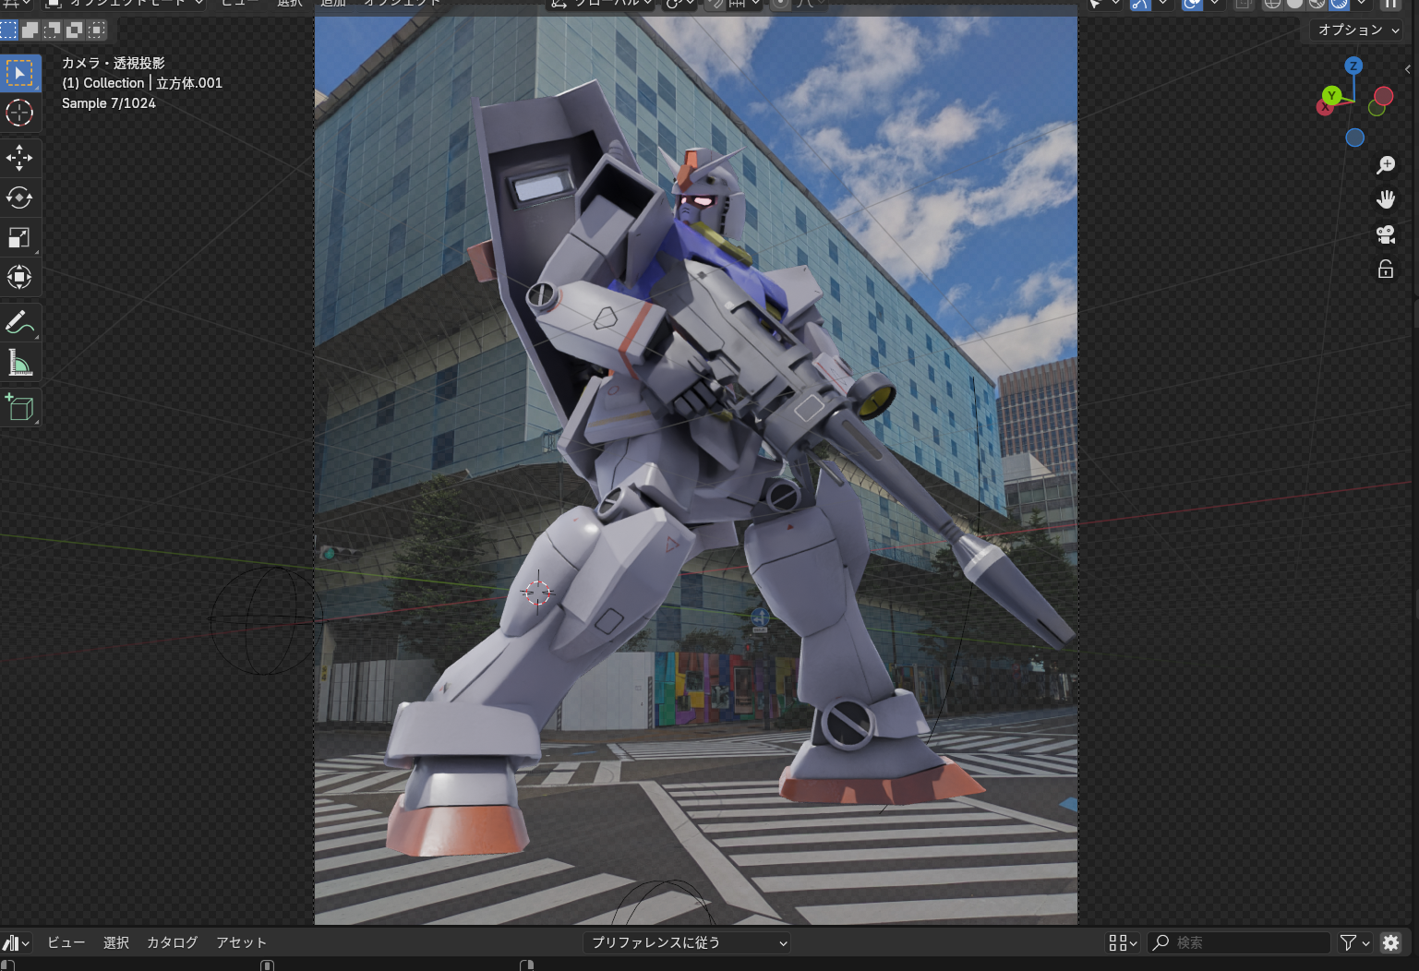Open the asset display mode dropdown
The image size is (1419, 971).
click(x=1123, y=942)
